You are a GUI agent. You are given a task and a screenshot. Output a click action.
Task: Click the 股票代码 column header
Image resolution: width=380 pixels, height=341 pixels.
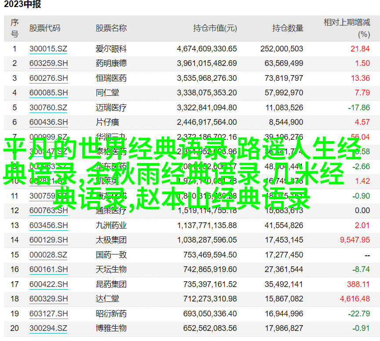click(x=45, y=28)
